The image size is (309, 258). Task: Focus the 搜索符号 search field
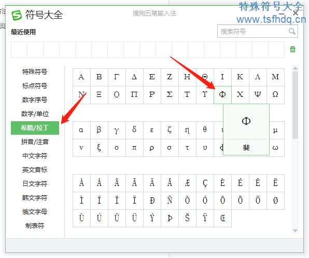click(x=258, y=31)
